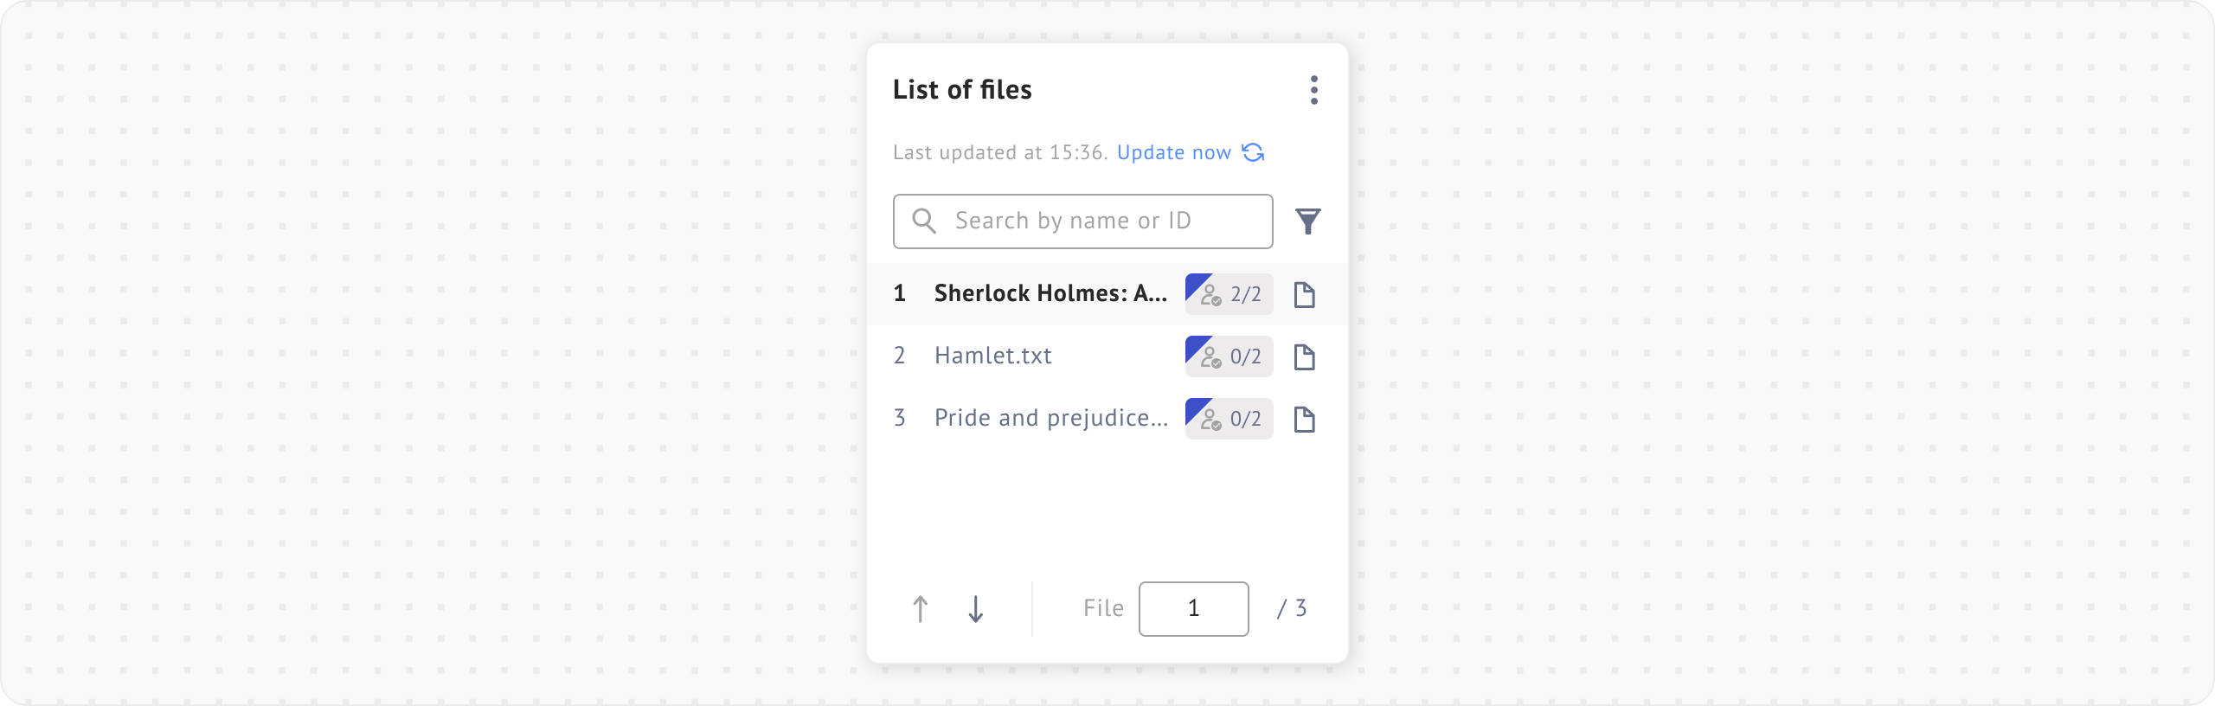Open the filter funnel icon
This screenshot has width=2215, height=706.
[1307, 221]
